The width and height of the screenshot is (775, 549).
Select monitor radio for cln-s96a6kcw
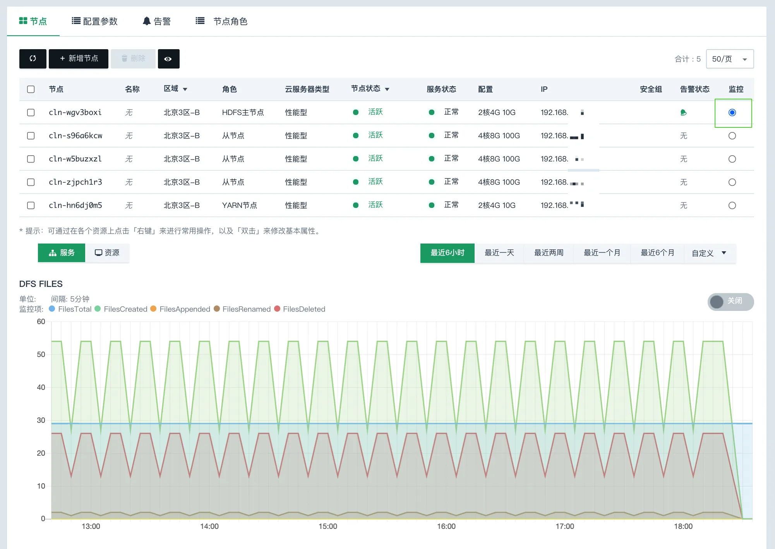[x=732, y=136]
